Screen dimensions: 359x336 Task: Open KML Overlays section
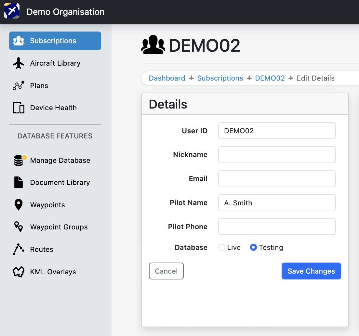click(55, 272)
